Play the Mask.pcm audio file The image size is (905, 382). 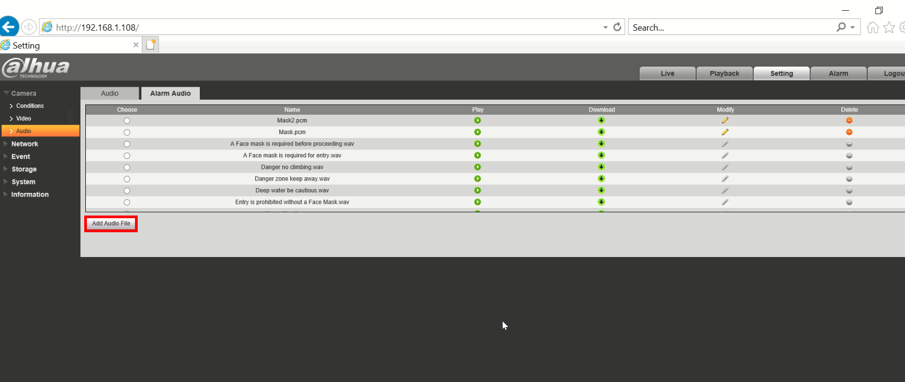pyautogui.click(x=477, y=132)
